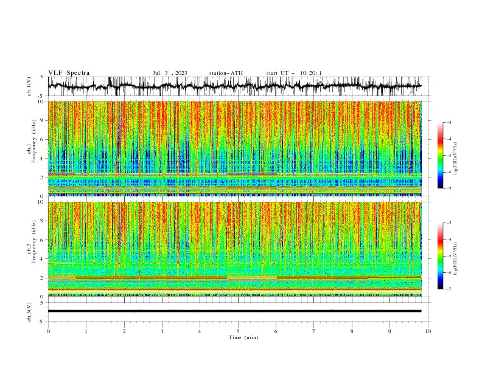Image resolution: width=482 pixels, height=372 pixels.
Task: Click the '2' kHz tick on the ch.2 axis
Action: [x=43, y=278]
